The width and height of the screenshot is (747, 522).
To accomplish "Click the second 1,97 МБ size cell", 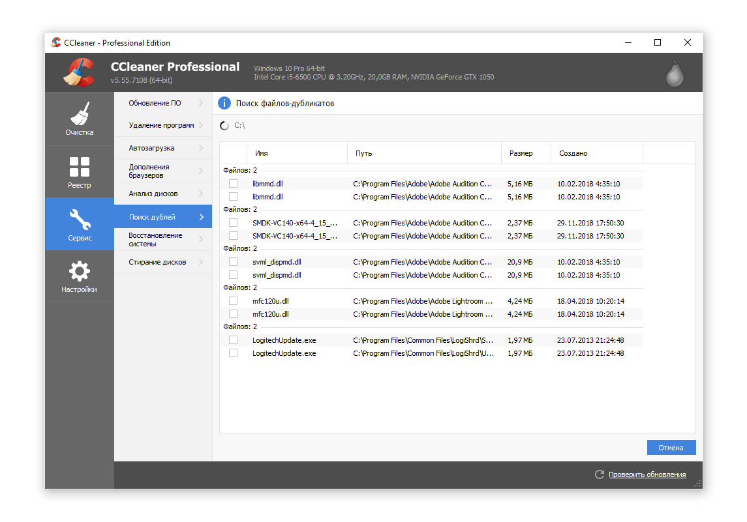I will pos(520,354).
